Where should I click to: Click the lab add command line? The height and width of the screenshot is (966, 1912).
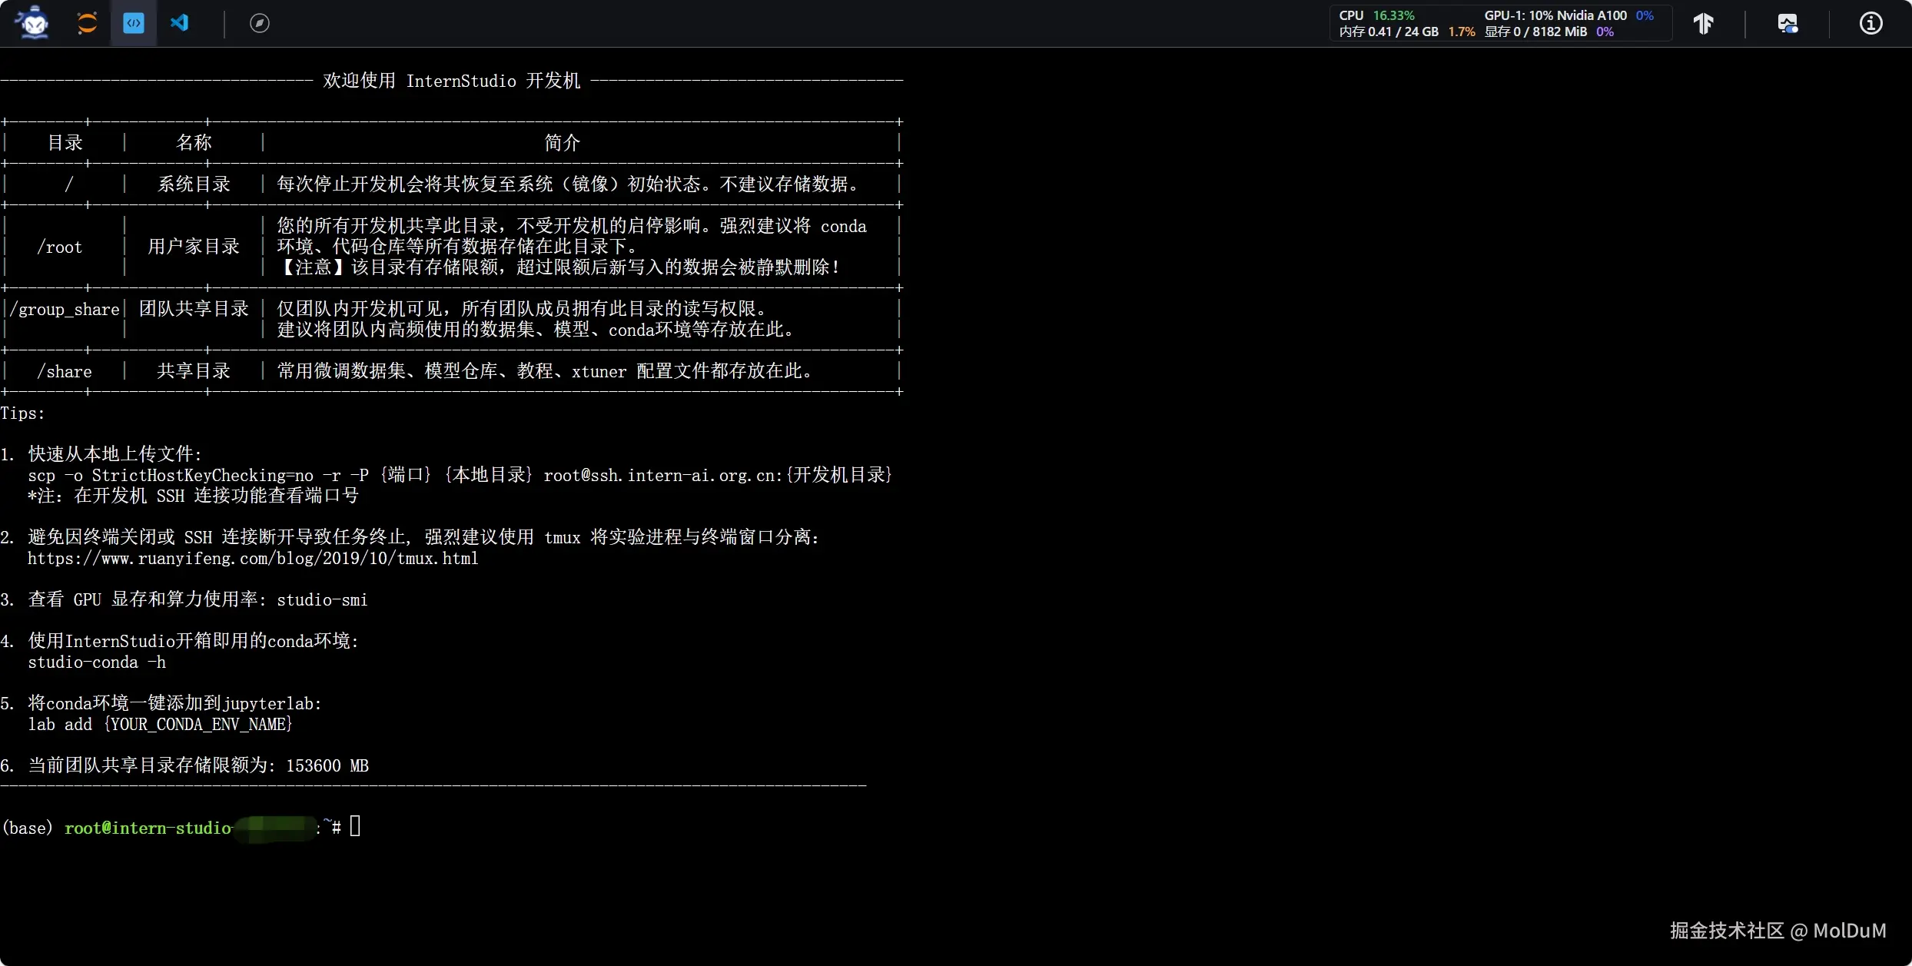160,725
